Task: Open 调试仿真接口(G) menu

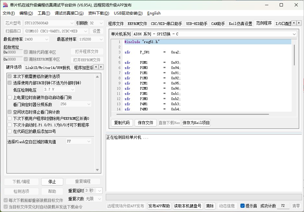Action: point(69,13)
